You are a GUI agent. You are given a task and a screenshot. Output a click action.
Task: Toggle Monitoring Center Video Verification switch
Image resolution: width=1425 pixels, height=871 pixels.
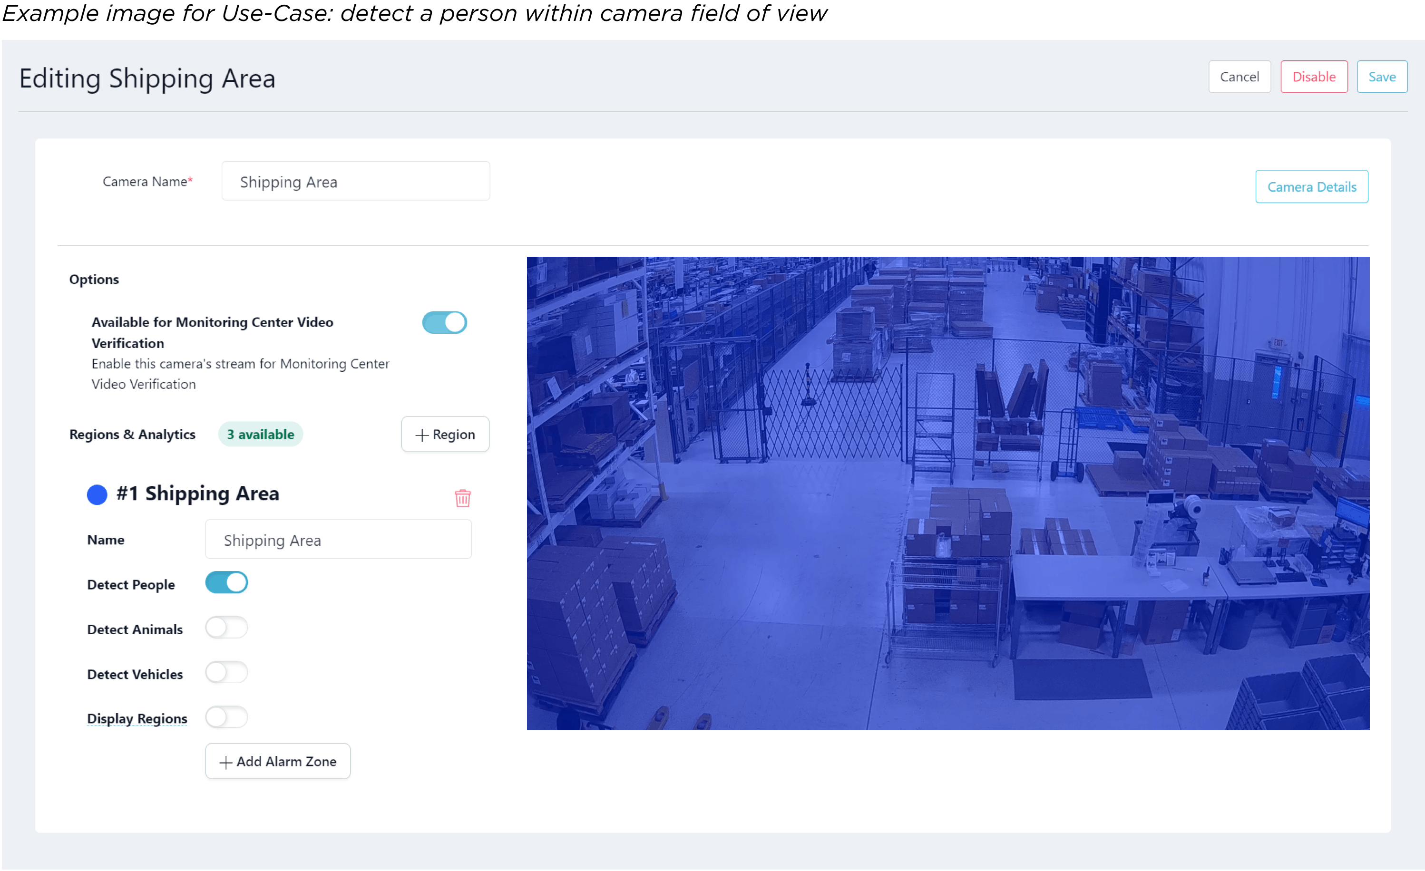(444, 322)
